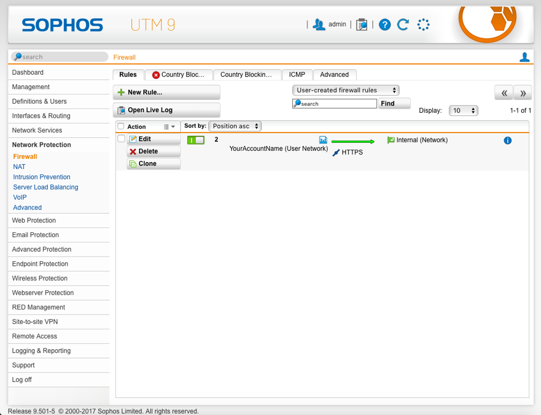Click the help question mark icon

(385, 24)
